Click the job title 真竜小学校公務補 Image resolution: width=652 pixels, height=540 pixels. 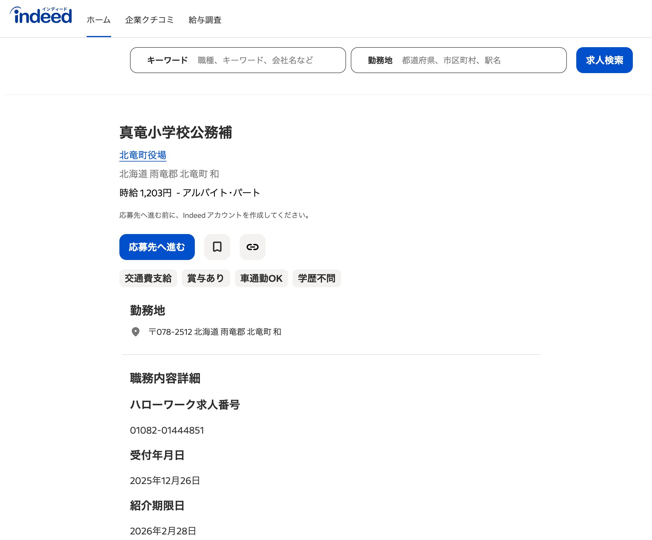click(x=176, y=133)
